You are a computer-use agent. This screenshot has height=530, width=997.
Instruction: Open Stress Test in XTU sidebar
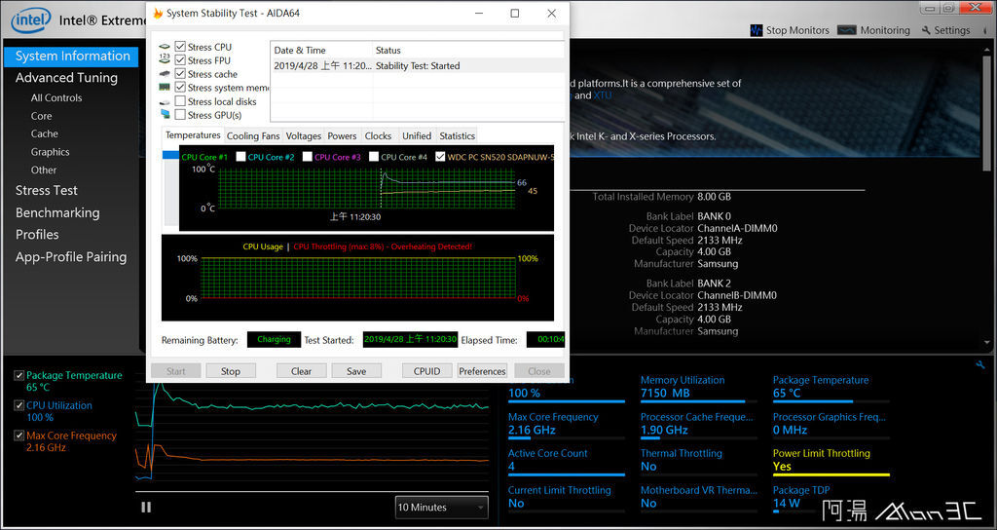47,190
